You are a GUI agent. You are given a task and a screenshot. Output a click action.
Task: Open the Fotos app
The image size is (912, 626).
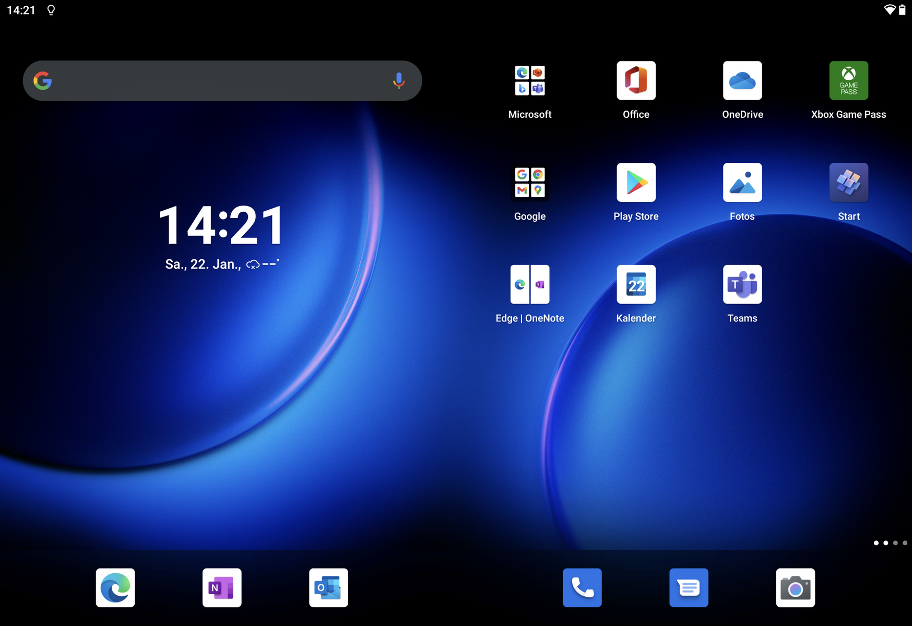[742, 183]
